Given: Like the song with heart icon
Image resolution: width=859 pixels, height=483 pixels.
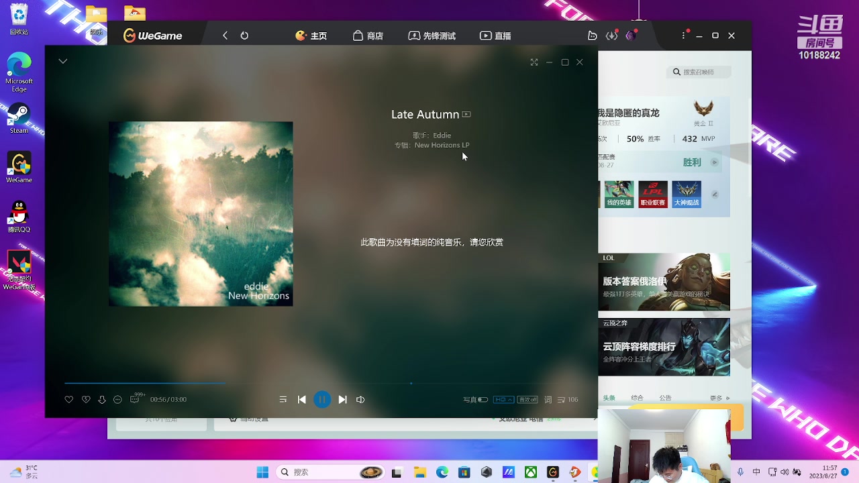Looking at the screenshot, I should (68, 400).
